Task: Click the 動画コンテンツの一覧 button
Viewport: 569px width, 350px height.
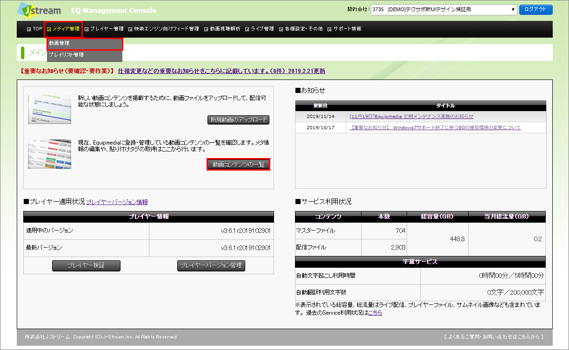Action: [238, 165]
